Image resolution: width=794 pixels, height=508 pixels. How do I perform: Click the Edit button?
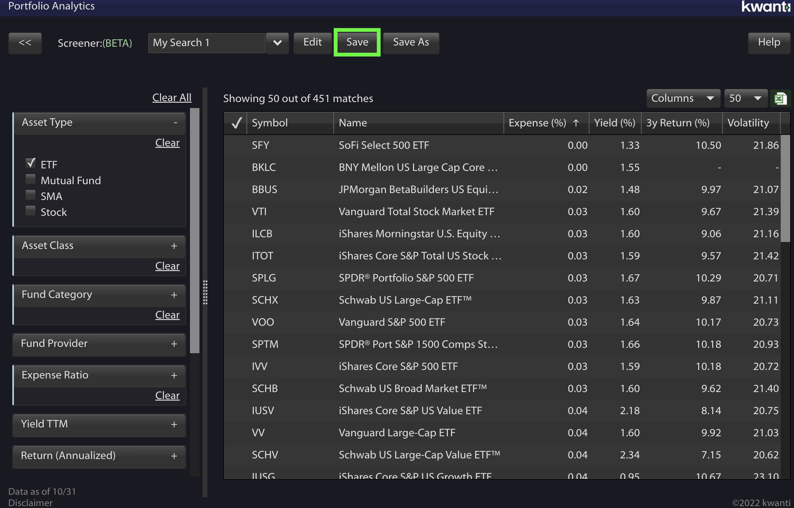(x=313, y=43)
